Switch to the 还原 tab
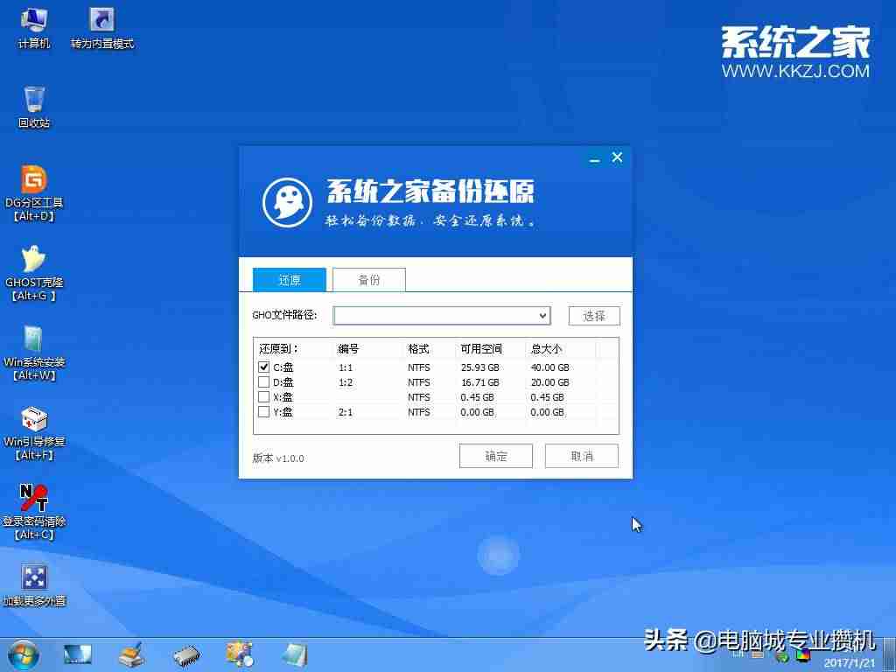Screen dimensions: 896x672 (x=289, y=280)
